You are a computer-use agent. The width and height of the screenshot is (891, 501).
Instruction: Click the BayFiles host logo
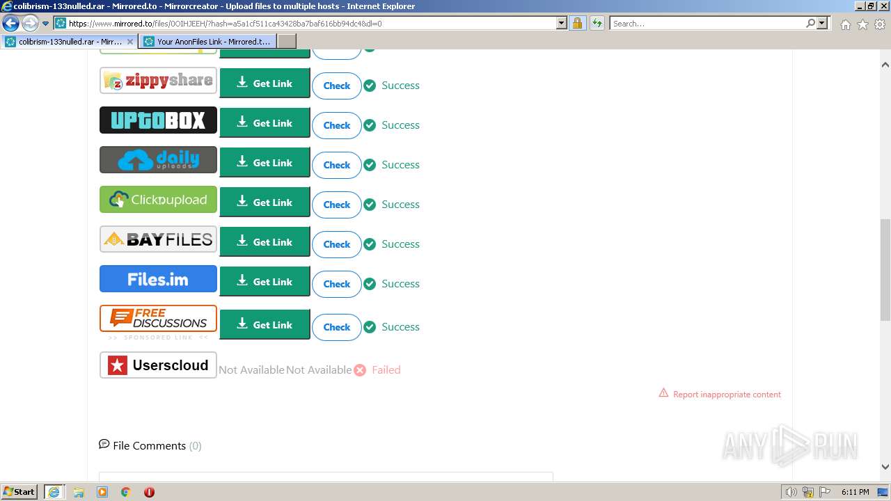pos(158,239)
